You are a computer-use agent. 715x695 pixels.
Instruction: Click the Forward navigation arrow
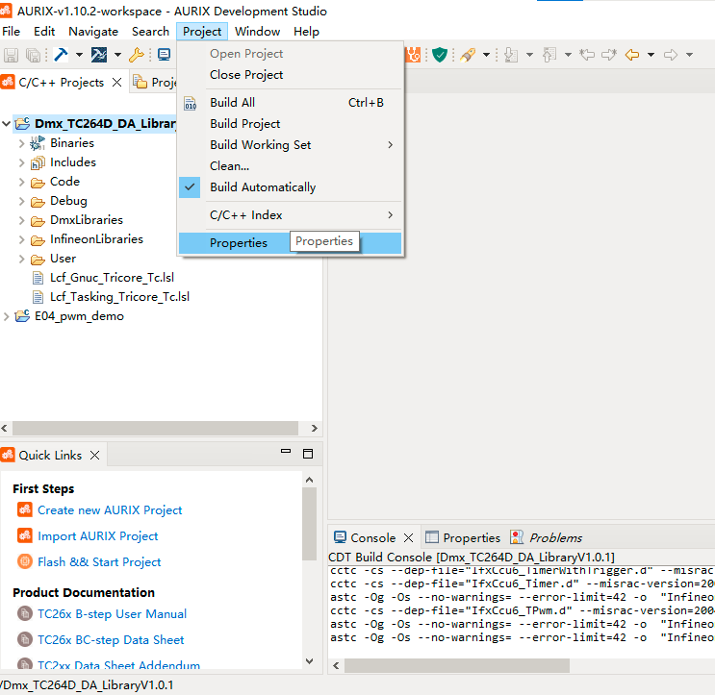coord(671,55)
